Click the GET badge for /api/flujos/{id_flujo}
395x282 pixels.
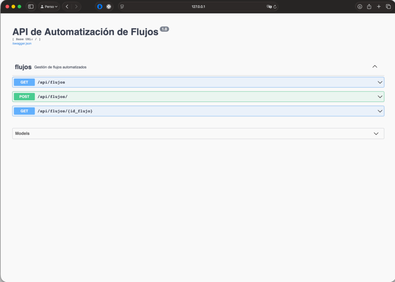[x=24, y=111]
